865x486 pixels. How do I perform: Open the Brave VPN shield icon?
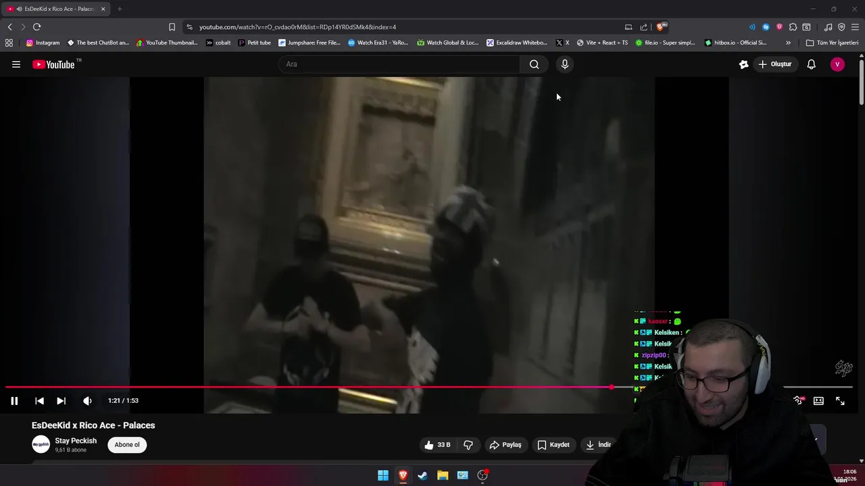tap(841, 27)
